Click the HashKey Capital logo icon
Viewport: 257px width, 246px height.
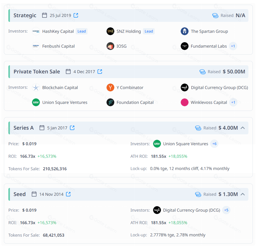pos(36,31)
